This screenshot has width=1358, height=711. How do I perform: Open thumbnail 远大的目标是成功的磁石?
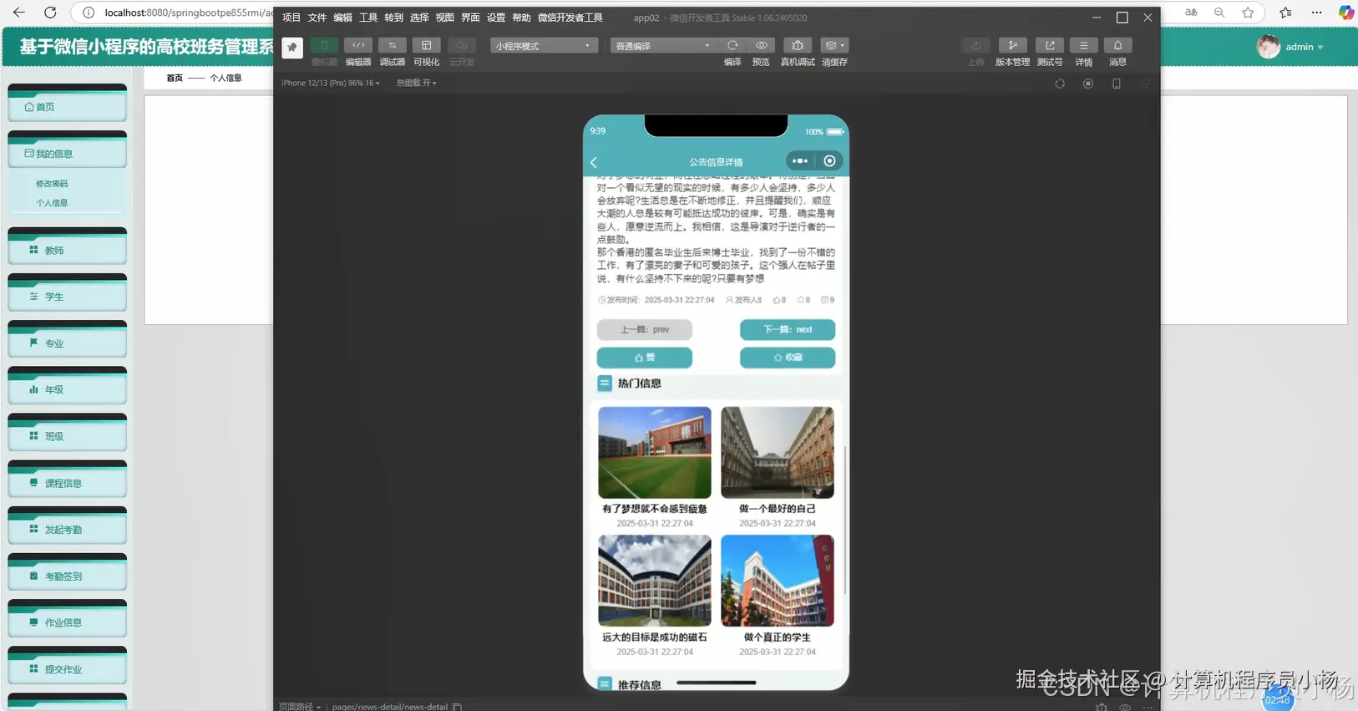coord(655,581)
